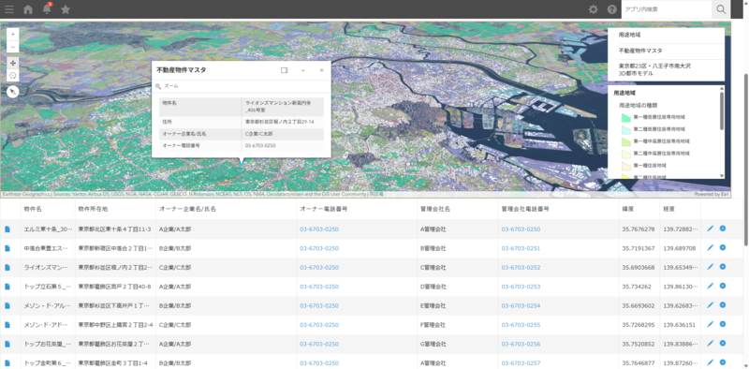Viewport: 749px width, 369px height.
Task: Delete the トップお花茶屋 record
Action: [723, 343]
